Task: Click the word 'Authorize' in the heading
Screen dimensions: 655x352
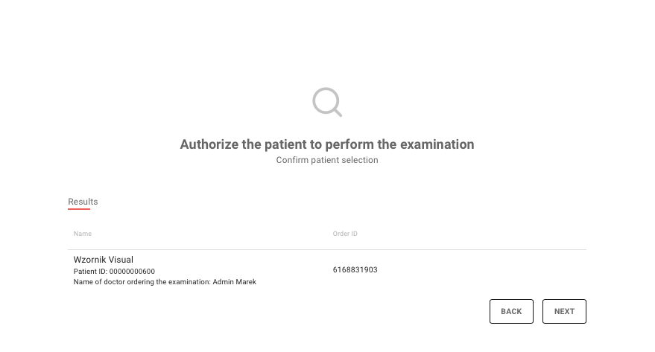Action: 209,144
